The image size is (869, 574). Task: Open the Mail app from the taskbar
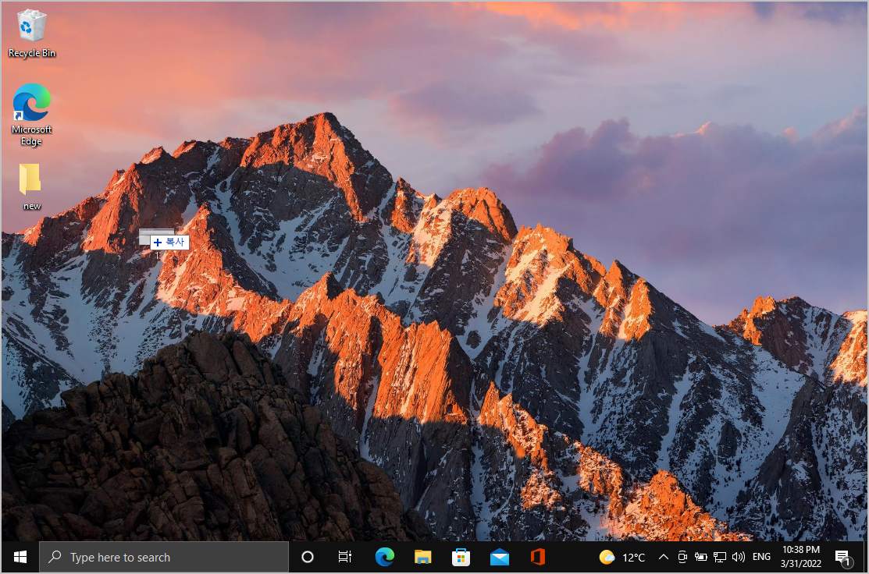pyautogui.click(x=500, y=557)
